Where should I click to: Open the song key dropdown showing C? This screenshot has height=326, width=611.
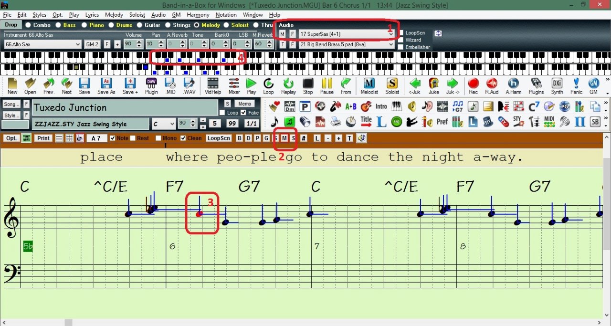[x=163, y=124]
